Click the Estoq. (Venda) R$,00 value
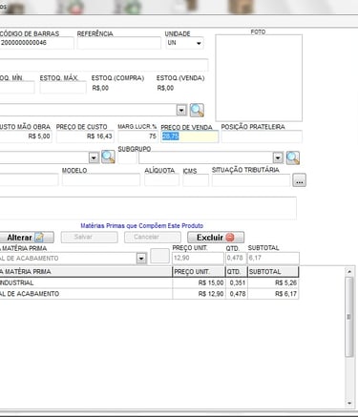The height and width of the screenshot is (417, 358). [x=165, y=88]
